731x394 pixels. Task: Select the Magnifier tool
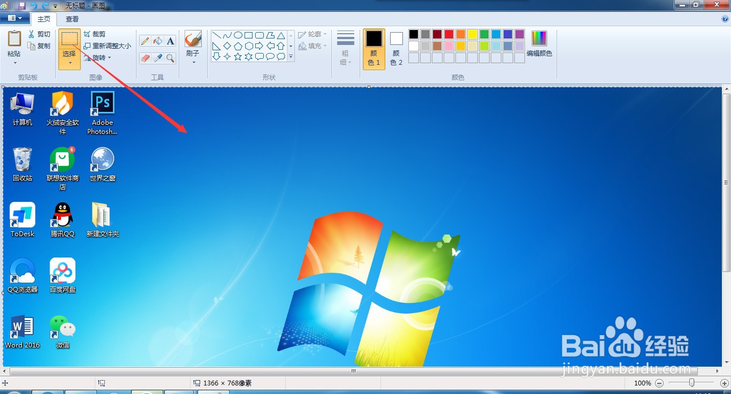[x=170, y=58]
